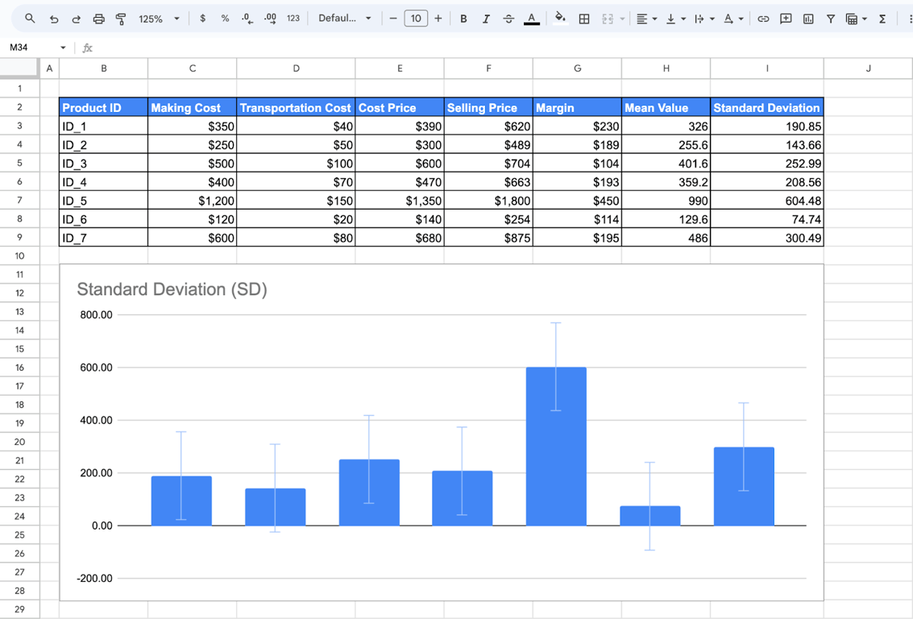Click the Transportation Cost header cell
Screen dimensions: 913x619
[x=296, y=107]
